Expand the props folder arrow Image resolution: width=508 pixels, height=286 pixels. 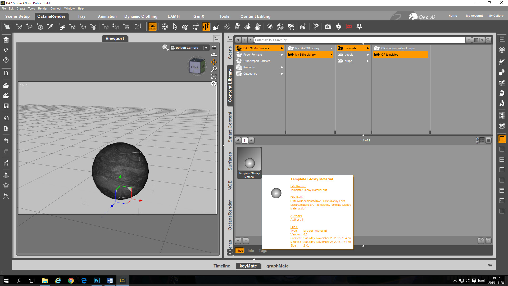click(368, 61)
